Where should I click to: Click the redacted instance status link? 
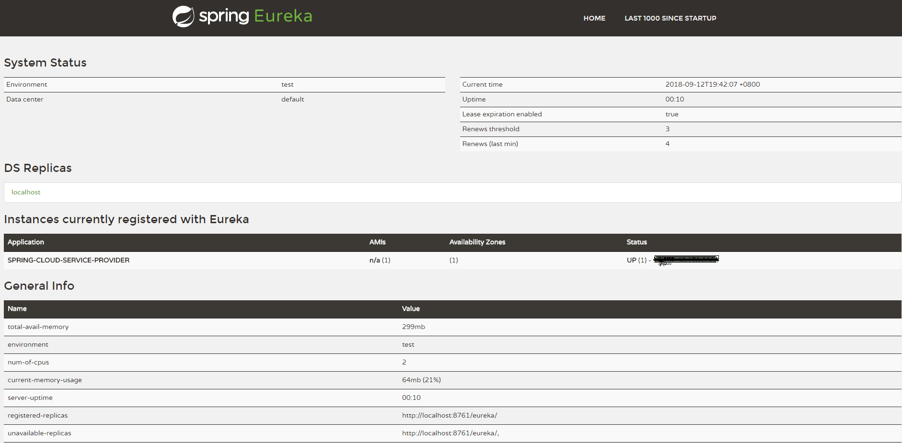pos(686,260)
